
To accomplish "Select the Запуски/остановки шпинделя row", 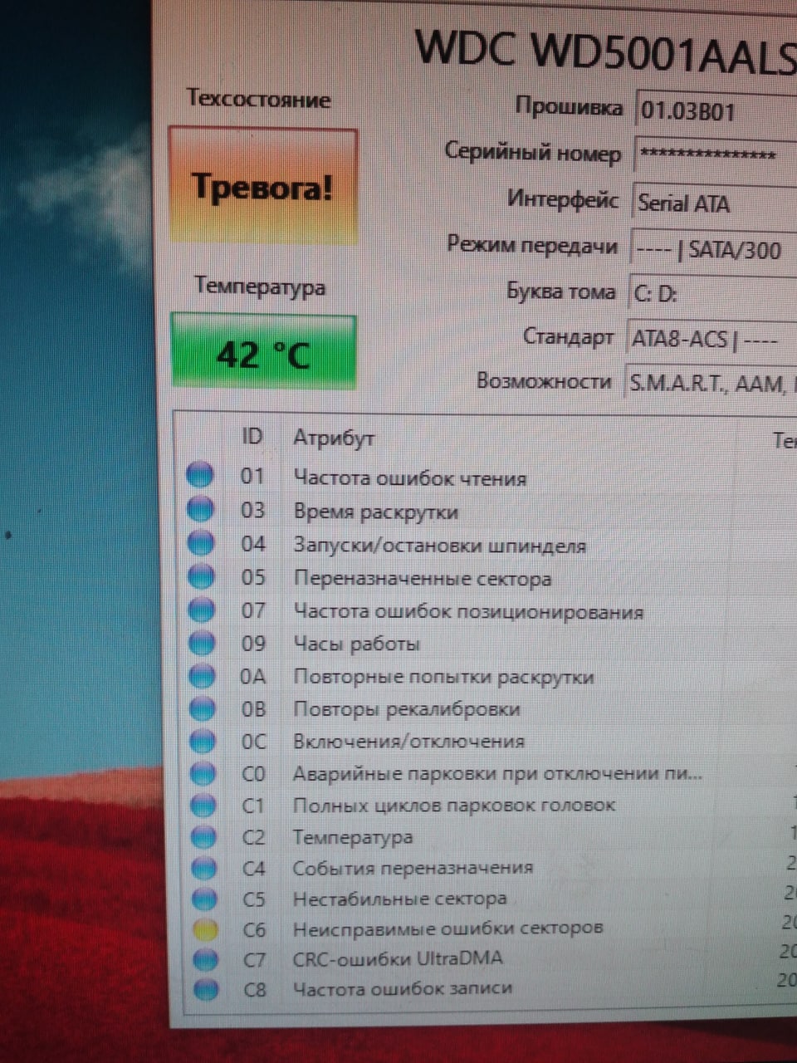I will coord(488,545).
